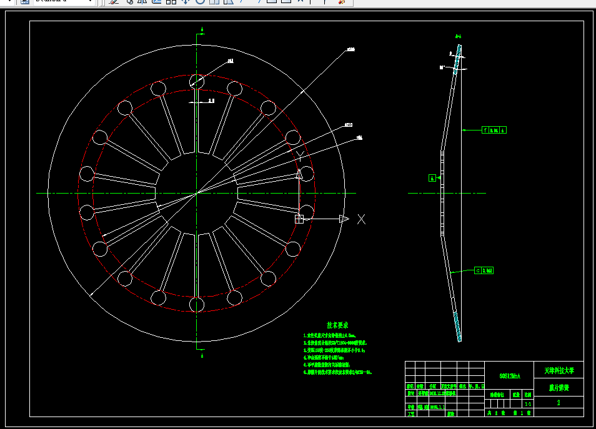Click the UCS origin square marker

point(299,219)
